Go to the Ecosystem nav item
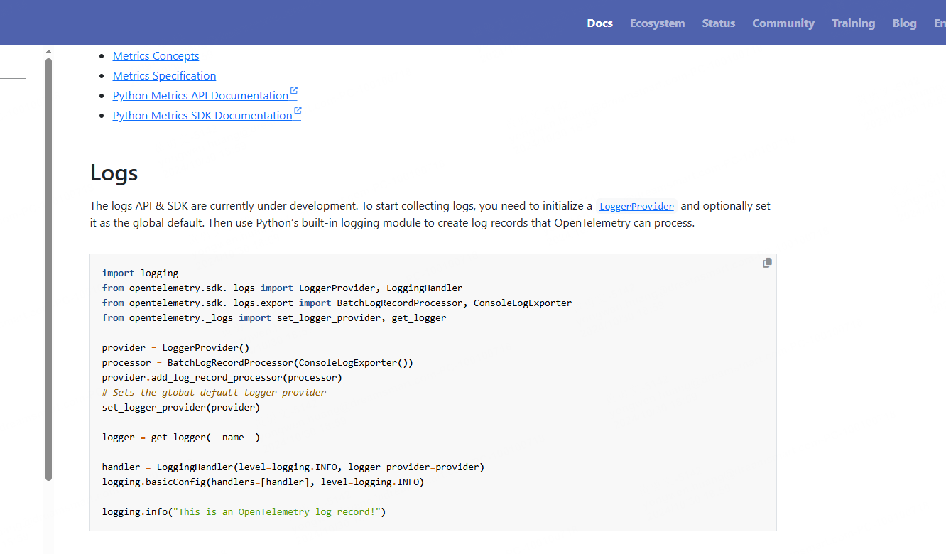The height and width of the screenshot is (554, 946). (x=657, y=23)
